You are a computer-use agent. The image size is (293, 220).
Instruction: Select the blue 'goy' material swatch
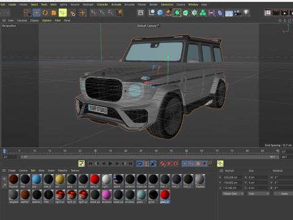pyautogui.click(x=37, y=181)
